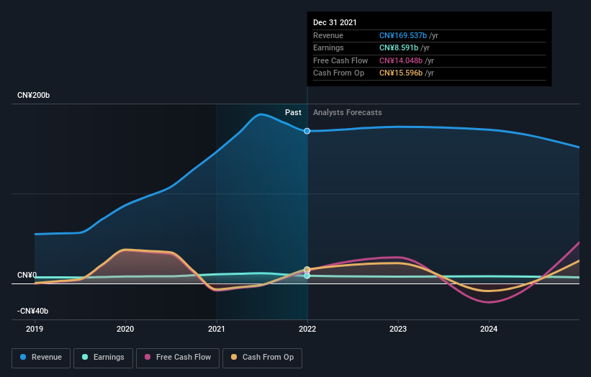The height and width of the screenshot is (377, 591).
Task: Click the Cash From Op orange marker at 2022
Action: coord(307,269)
